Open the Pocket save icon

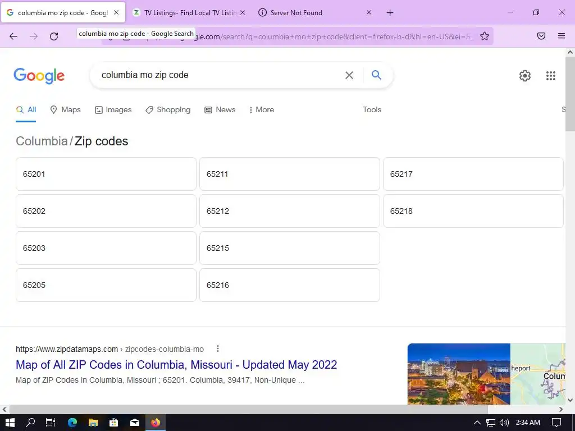click(x=541, y=36)
